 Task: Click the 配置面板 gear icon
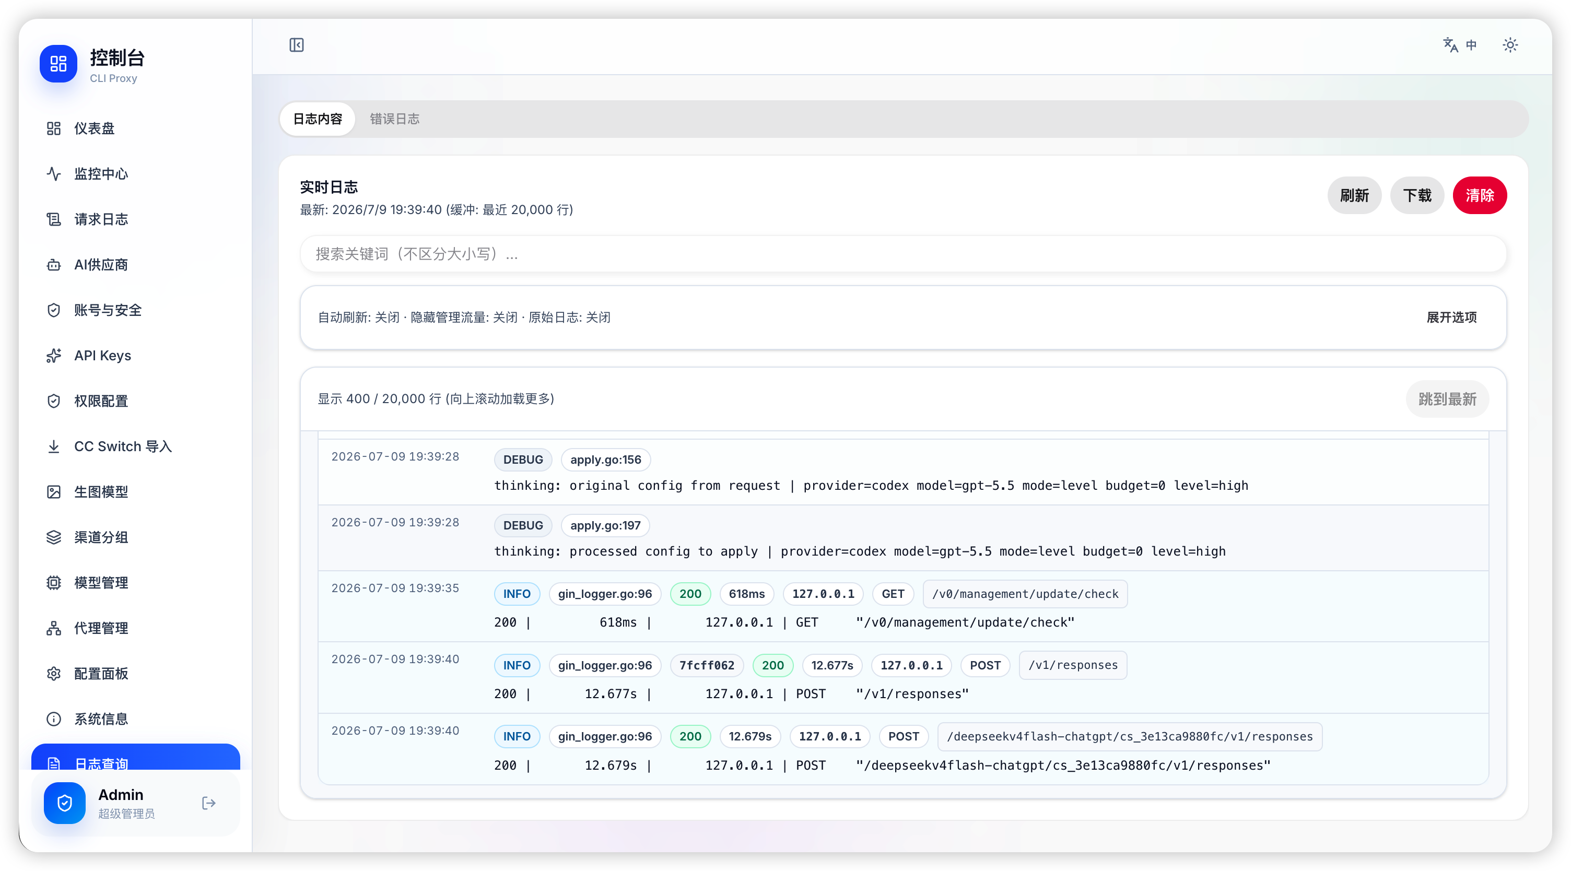point(54,674)
